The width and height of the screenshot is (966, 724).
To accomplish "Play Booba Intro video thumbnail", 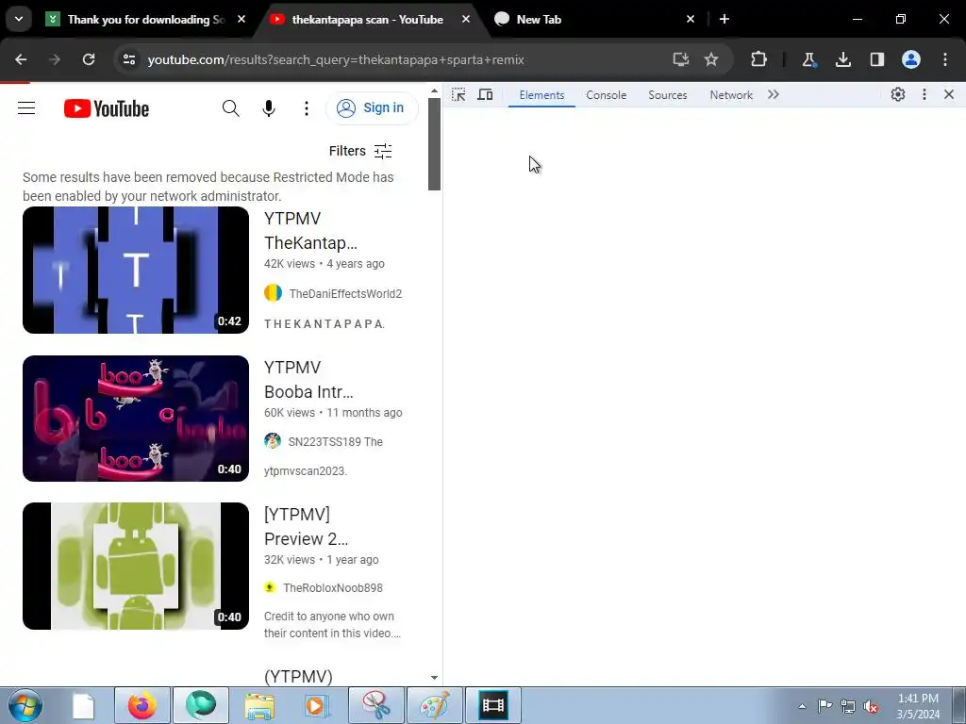I will point(136,419).
